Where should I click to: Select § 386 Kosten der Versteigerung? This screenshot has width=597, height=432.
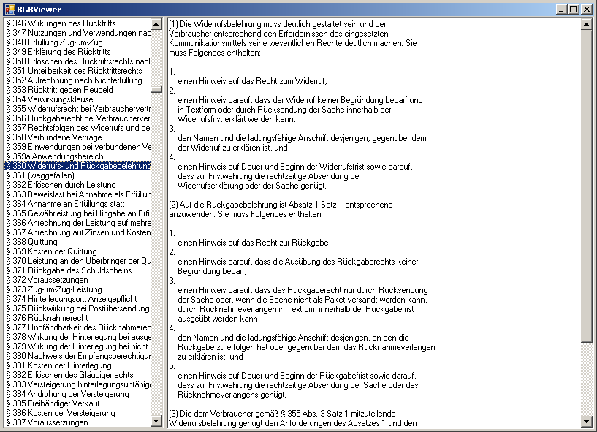point(77,414)
